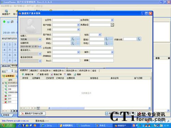Screen dimensions: 171x128
Task: Click the dial icon beside 手机1 field
Action: pyautogui.click(x=73, y=43)
